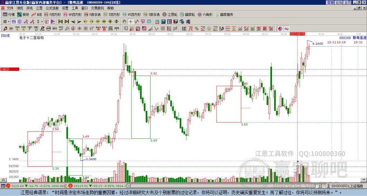
Task: Click the calendar icon
Action: 157,22
